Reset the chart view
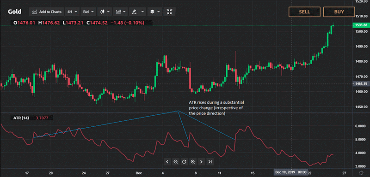The height and width of the screenshot is (177, 370). (x=184, y=161)
